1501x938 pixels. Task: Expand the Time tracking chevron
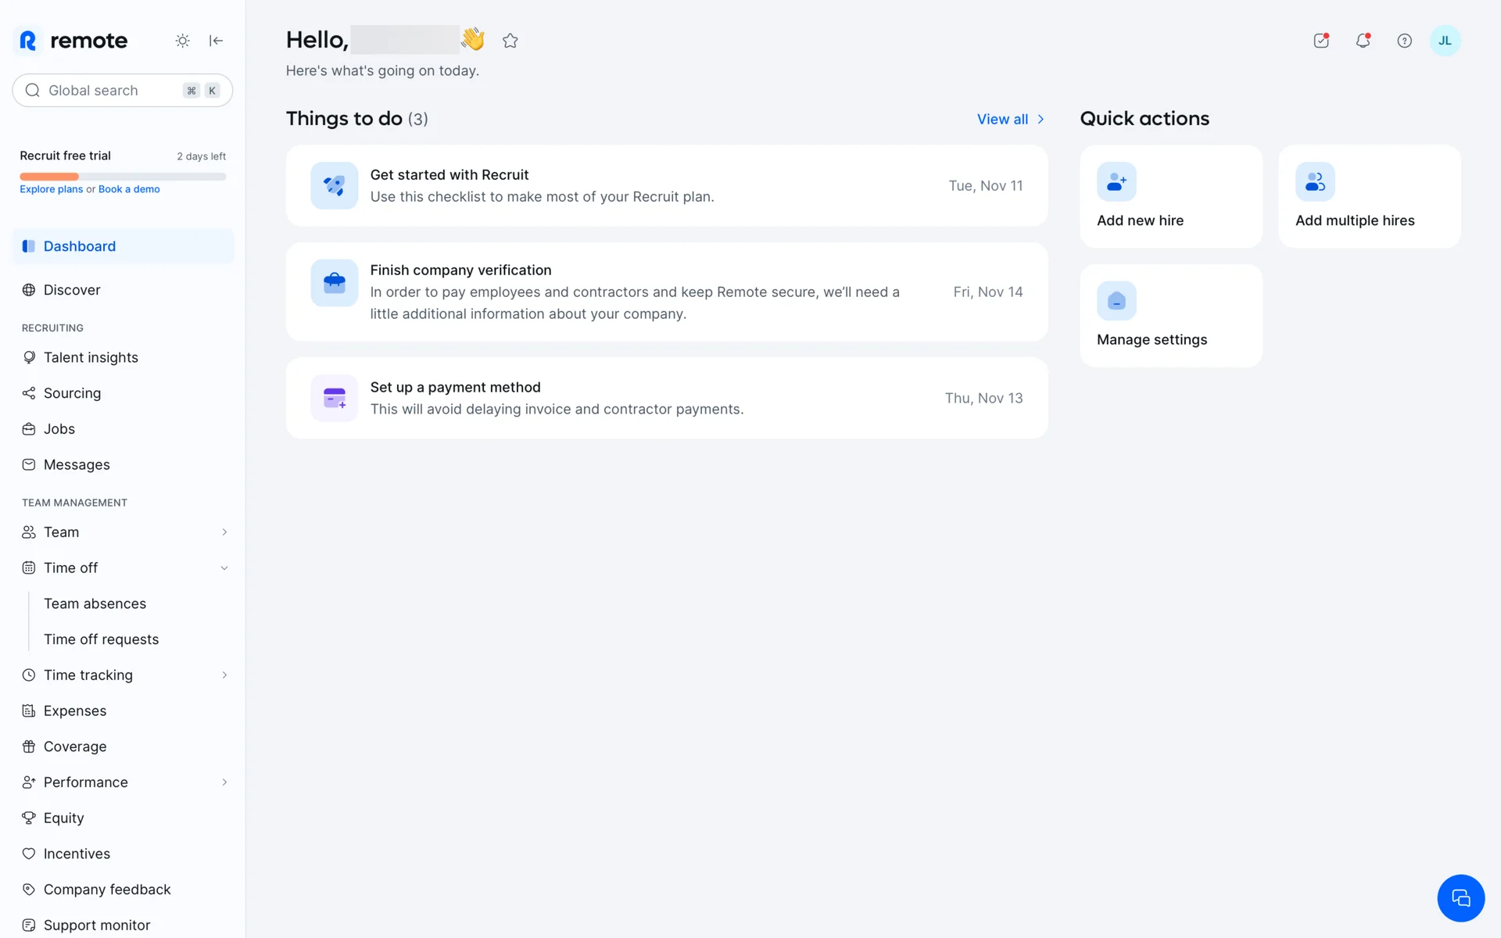coord(224,675)
